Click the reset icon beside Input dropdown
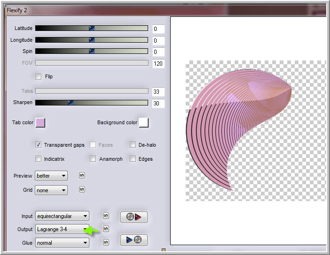This screenshot has height=255, width=330. (106, 216)
